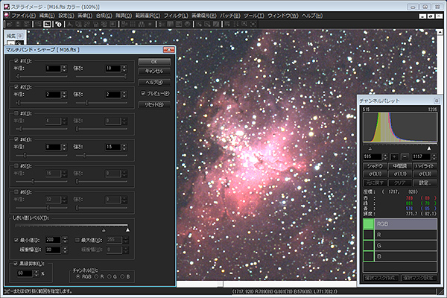Click the #4 半径 spinner arrows
Screen dimensions: 447x298
point(64,148)
